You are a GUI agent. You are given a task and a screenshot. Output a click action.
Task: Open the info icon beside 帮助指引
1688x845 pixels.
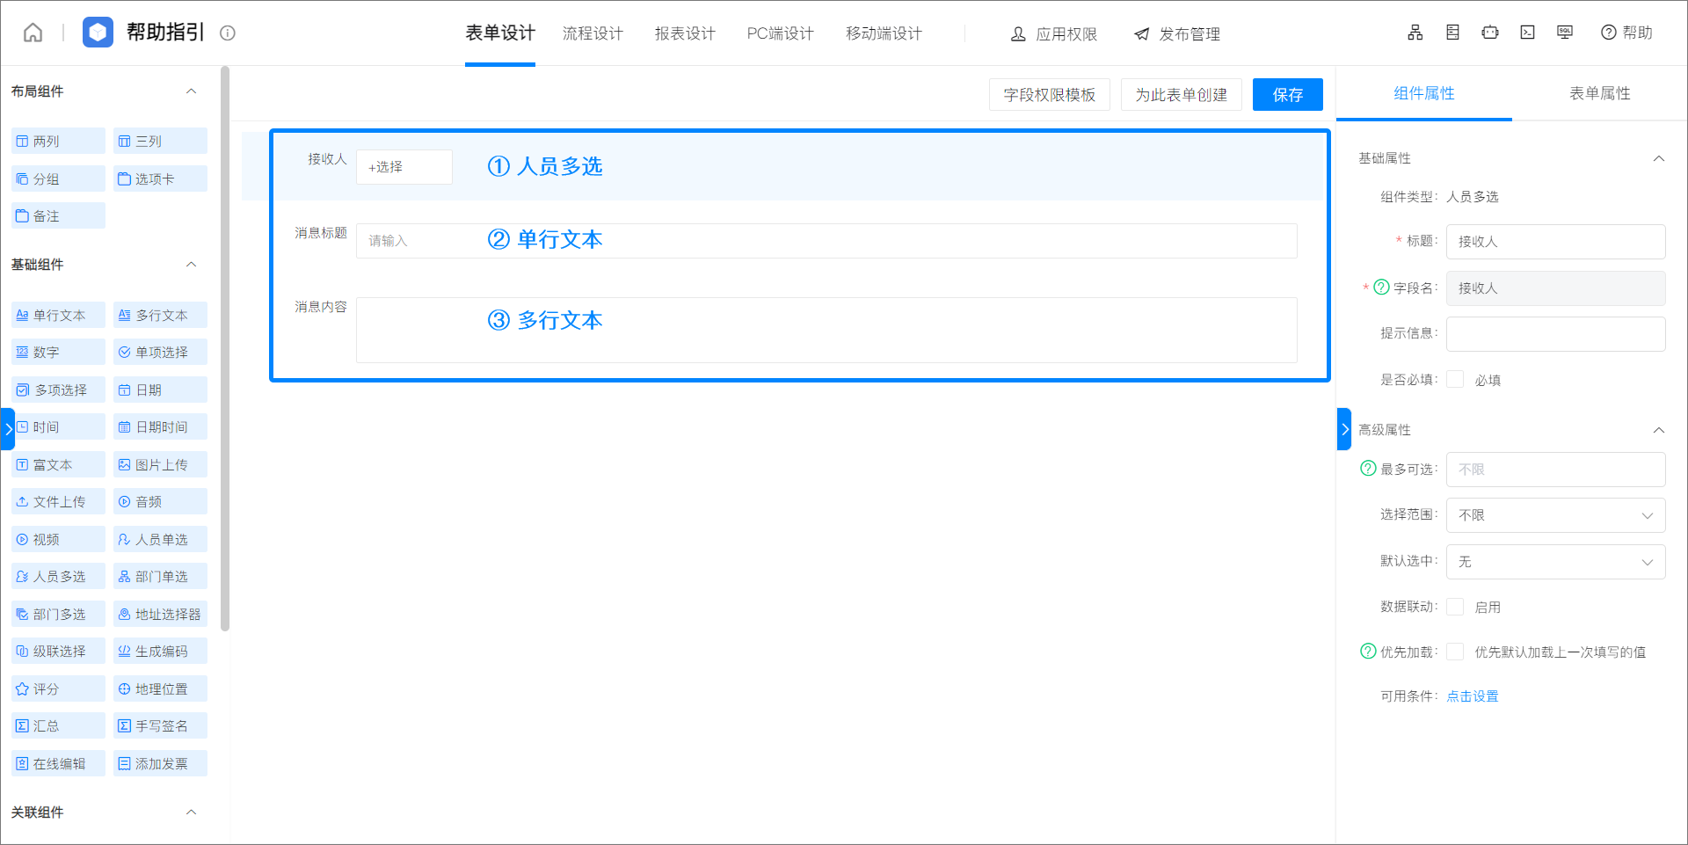click(x=228, y=33)
